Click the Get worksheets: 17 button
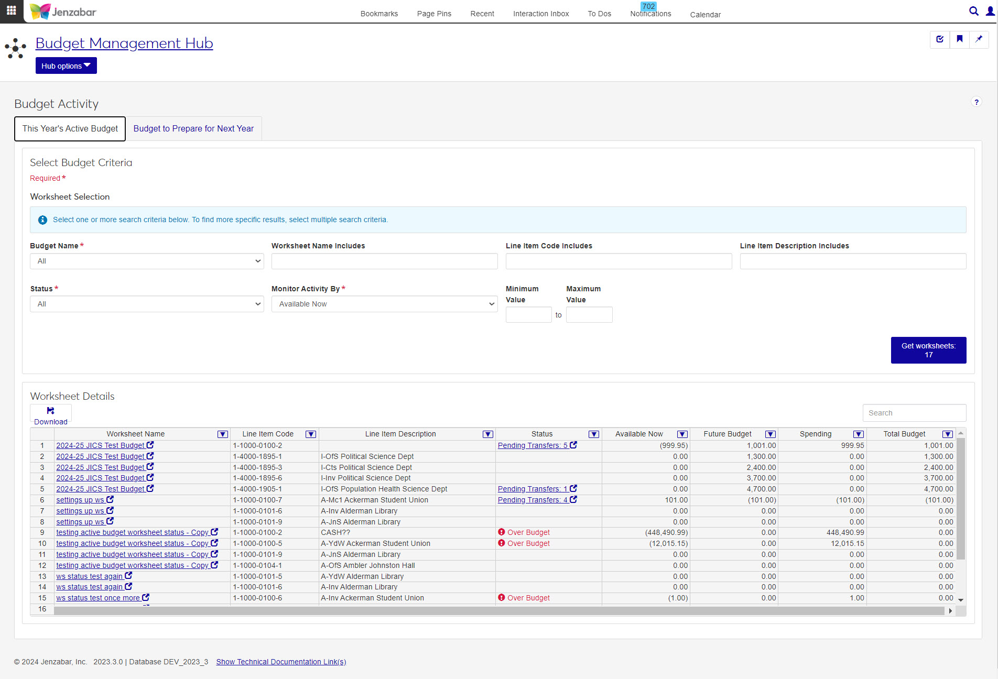Image resolution: width=998 pixels, height=679 pixels. (928, 351)
